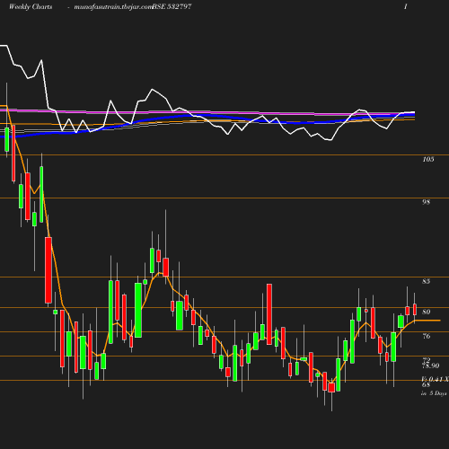This screenshot has height=449, width=449.
Task: Click the 85 price level label
Action: 426,281
